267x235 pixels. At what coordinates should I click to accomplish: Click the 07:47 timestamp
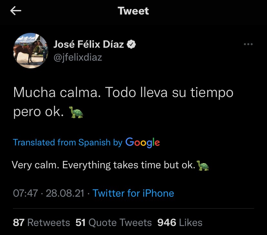(25, 193)
